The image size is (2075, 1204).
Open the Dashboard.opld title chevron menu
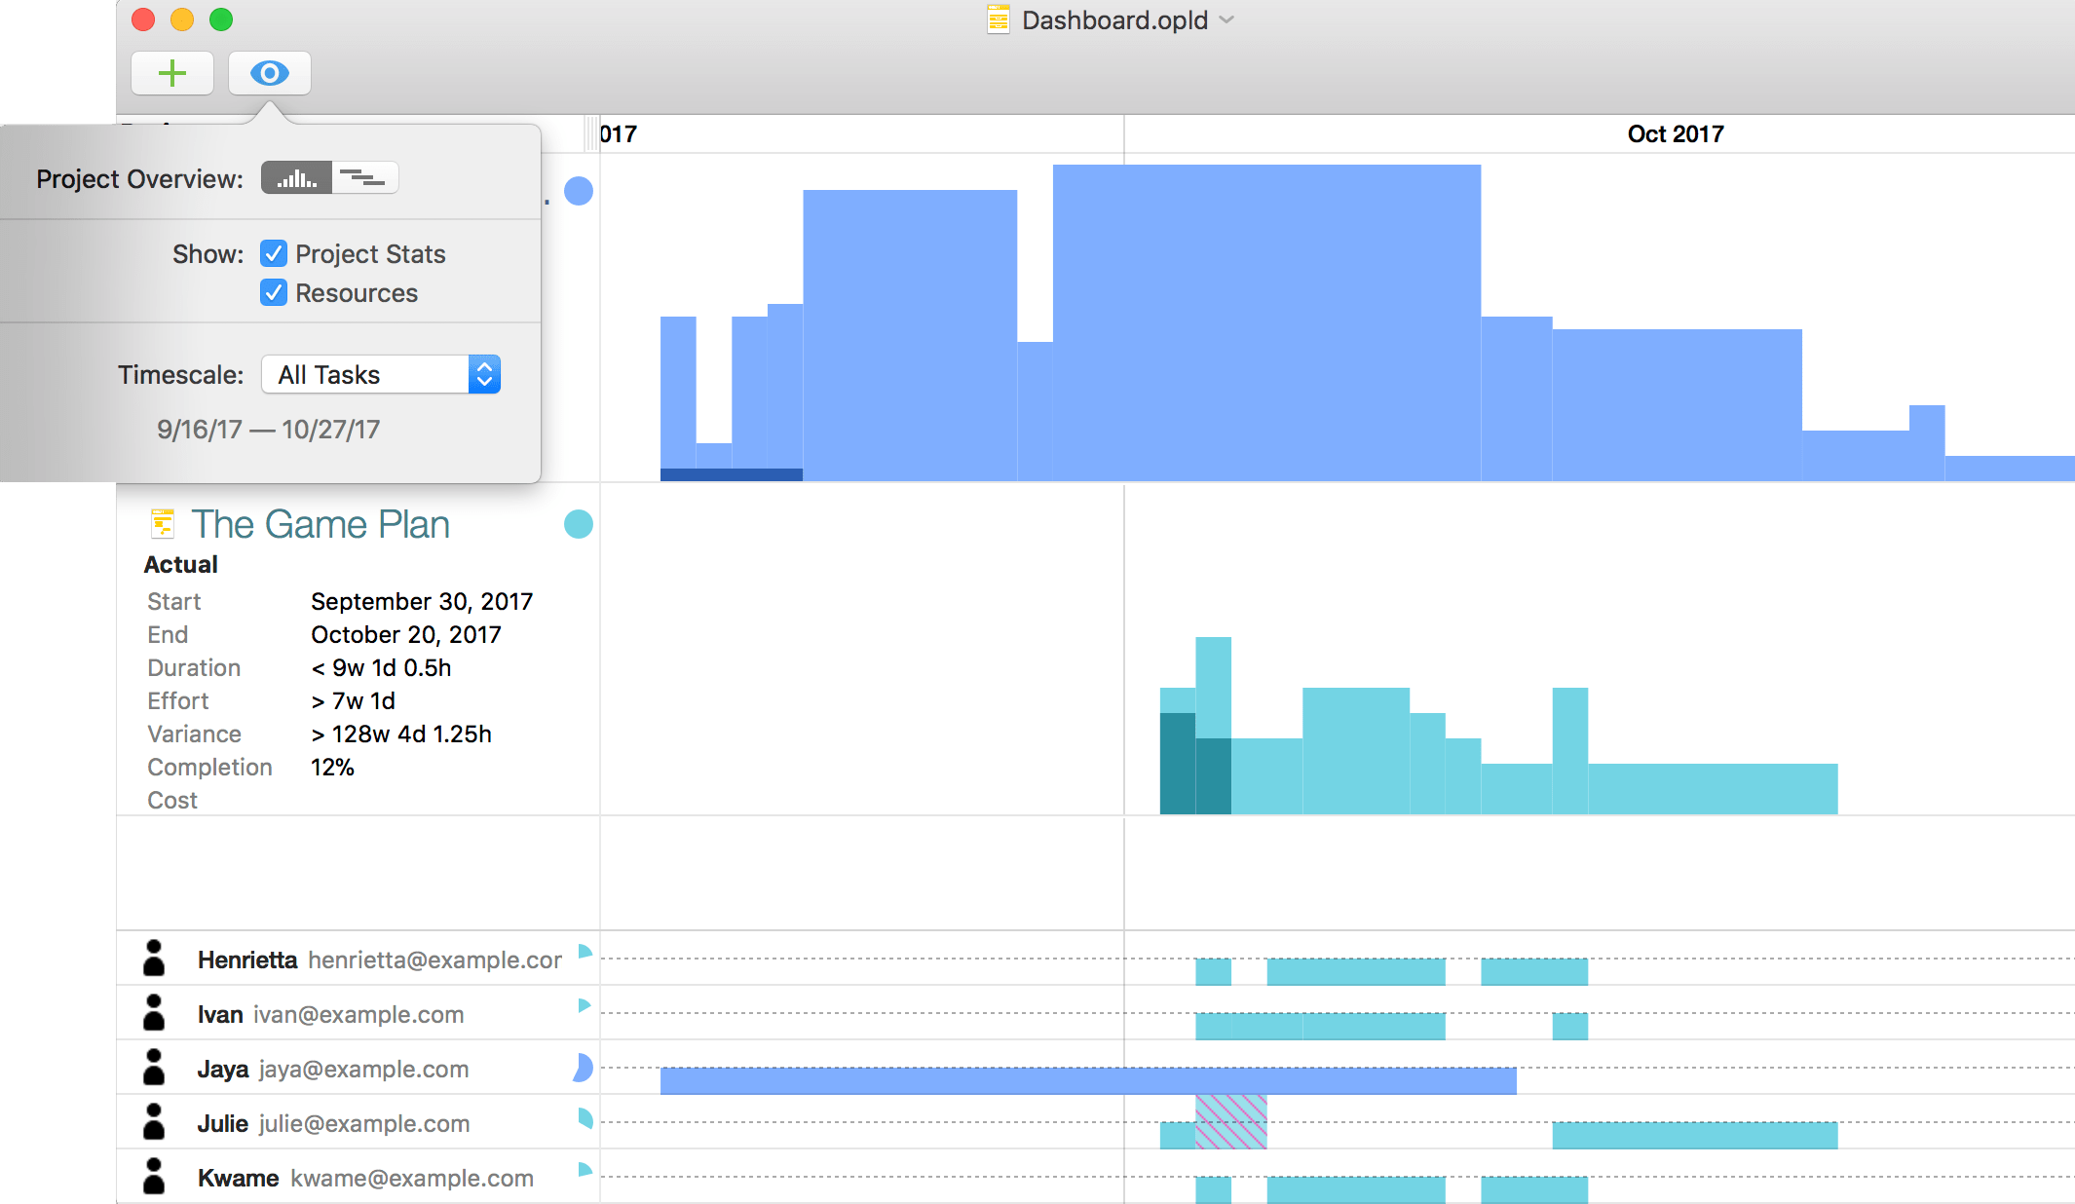pyautogui.click(x=1226, y=19)
